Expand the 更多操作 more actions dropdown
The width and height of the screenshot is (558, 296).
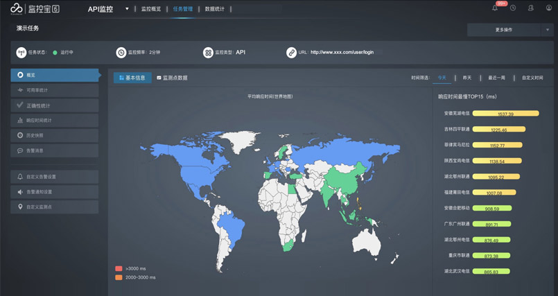[548, 30]
